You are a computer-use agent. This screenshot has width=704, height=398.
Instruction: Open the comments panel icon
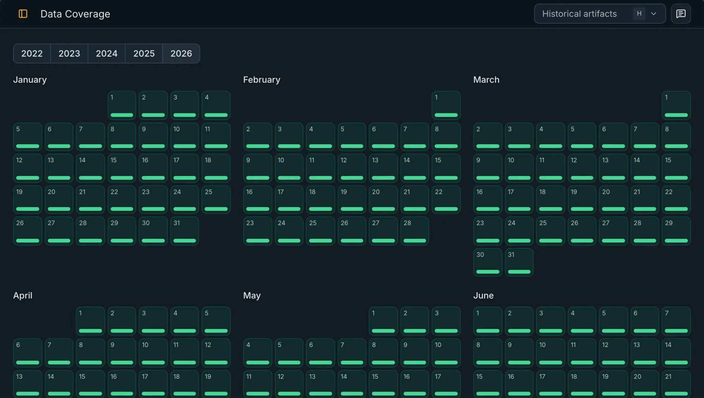point(681,14)
